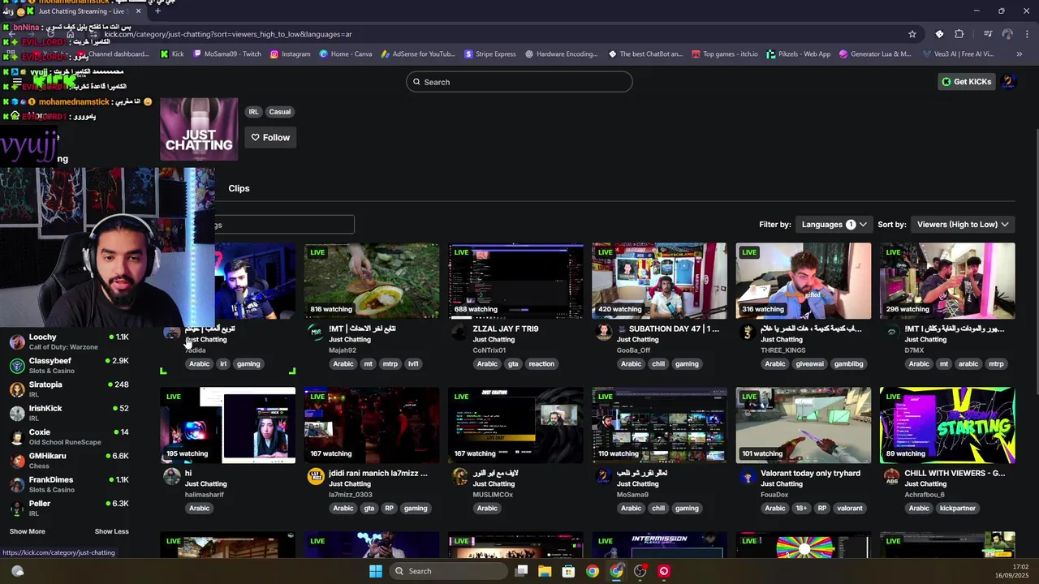Image resolution: width=1039 pixels, height=584 pixels.
Task: Visit the halimasharif channel link
Action: pos(205,495)
